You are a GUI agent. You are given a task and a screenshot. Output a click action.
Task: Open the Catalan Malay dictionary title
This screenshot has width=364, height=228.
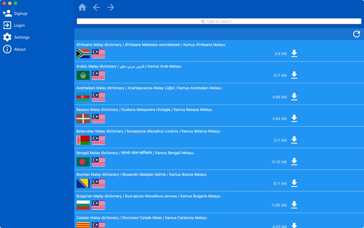coord(142,218)
